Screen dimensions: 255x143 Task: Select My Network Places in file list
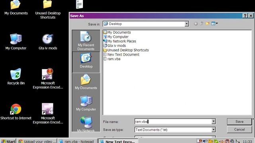(x=120, y=41)
